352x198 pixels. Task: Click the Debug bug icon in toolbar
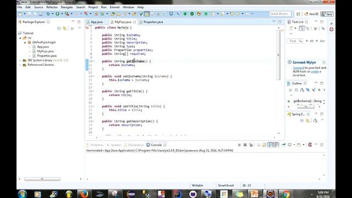click(x=48, y=14)
